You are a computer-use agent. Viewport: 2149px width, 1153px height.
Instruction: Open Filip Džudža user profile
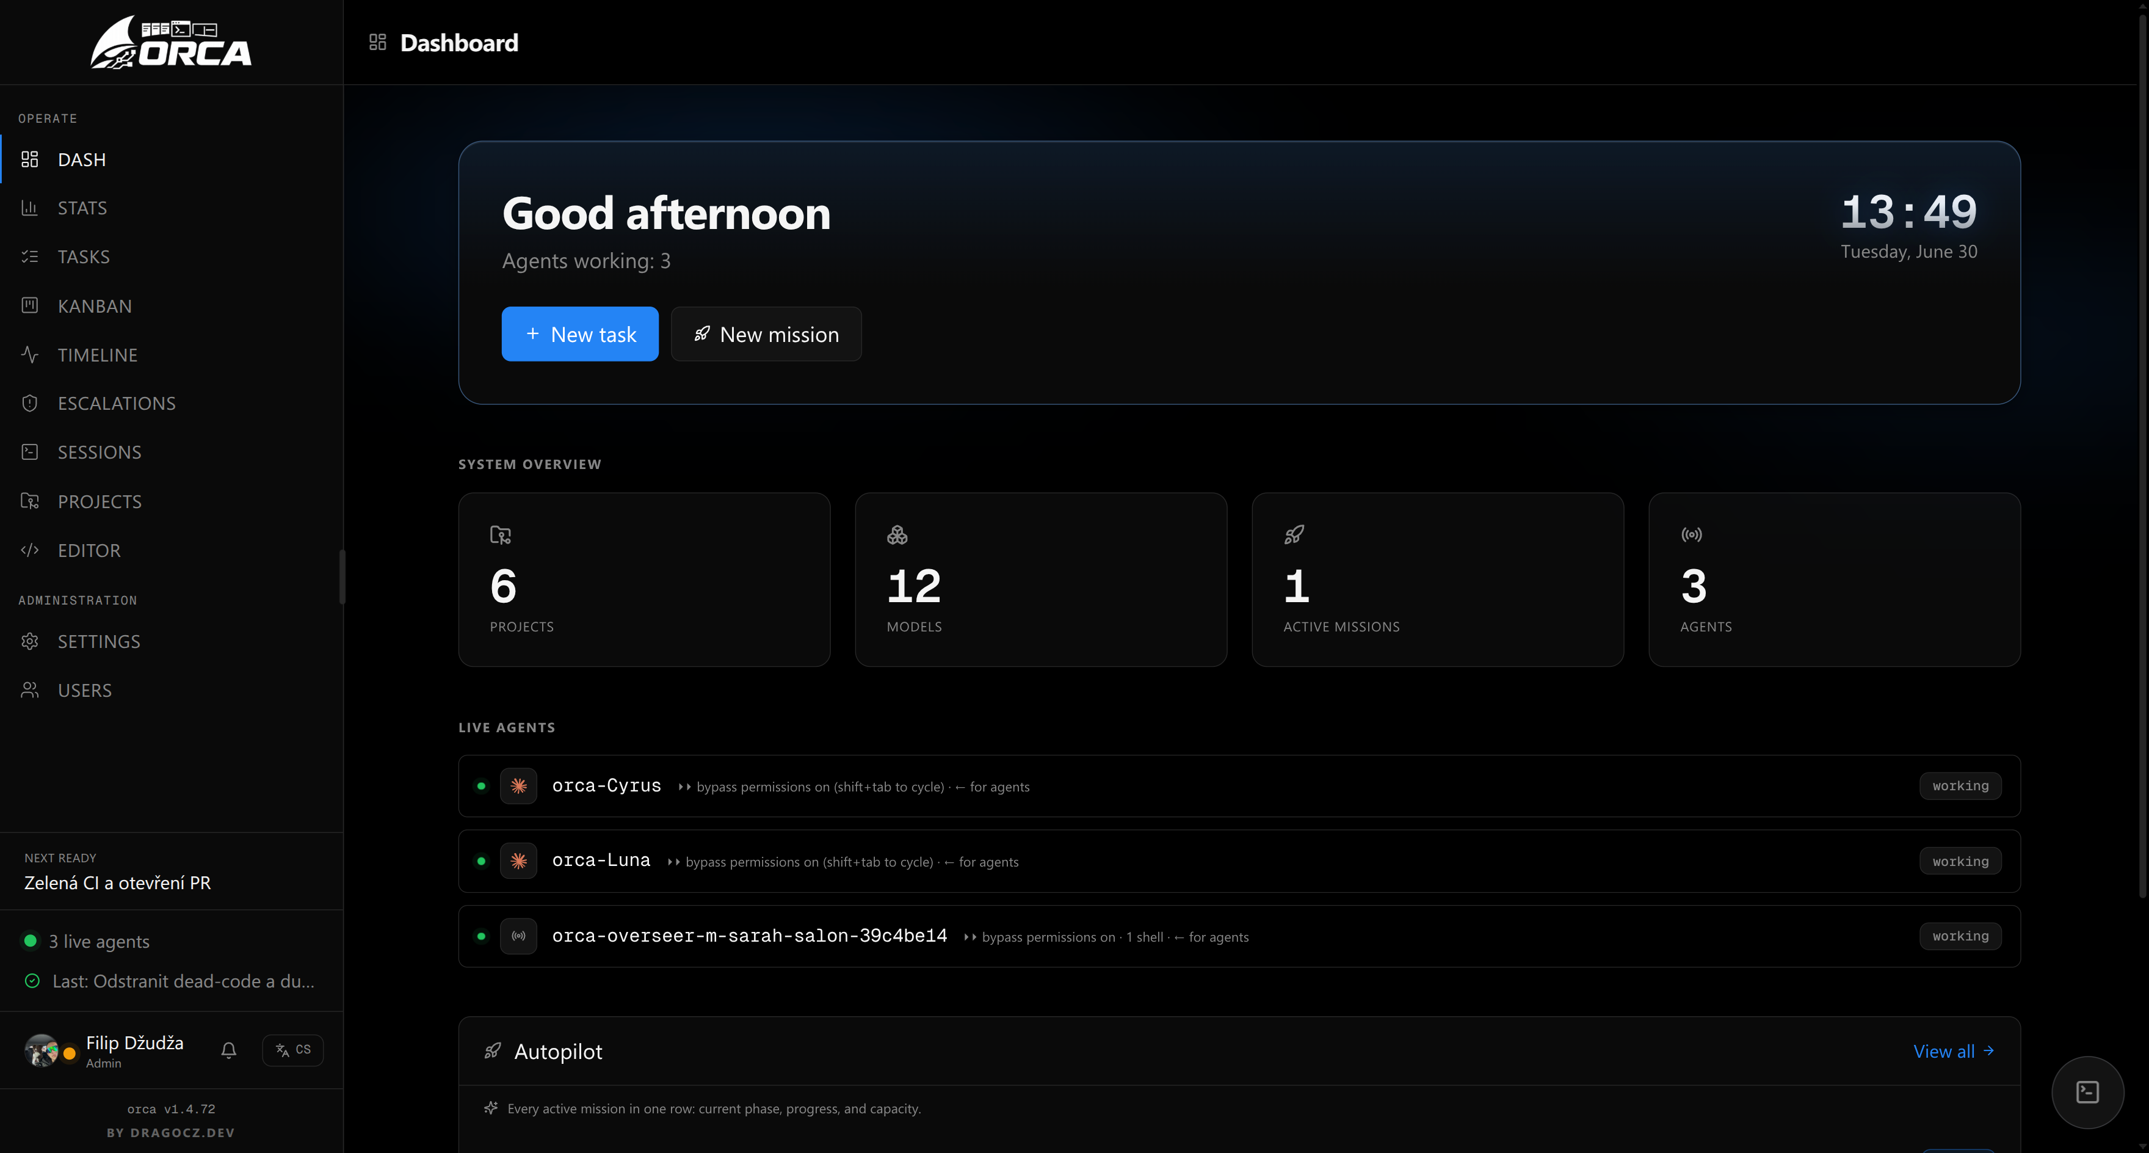pyautogui.click(x=104, y=1050)
